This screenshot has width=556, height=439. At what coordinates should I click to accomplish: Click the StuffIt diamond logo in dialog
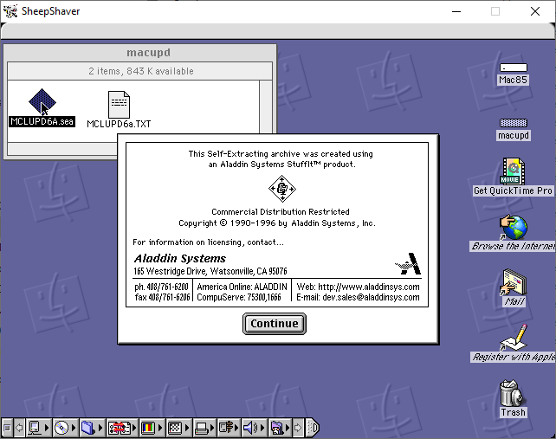[x=282, y=189]
